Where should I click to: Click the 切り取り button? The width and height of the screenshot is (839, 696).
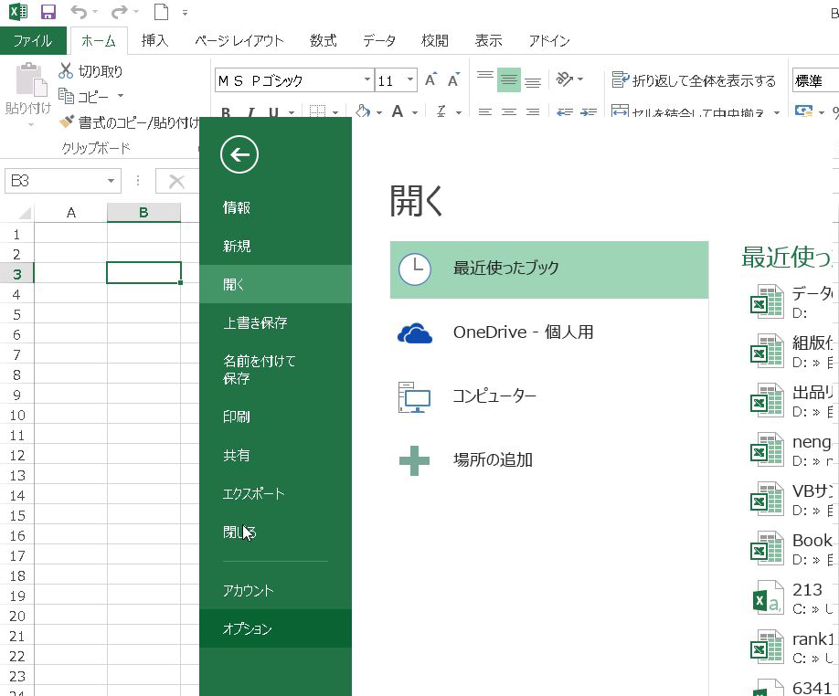point(90,70)
